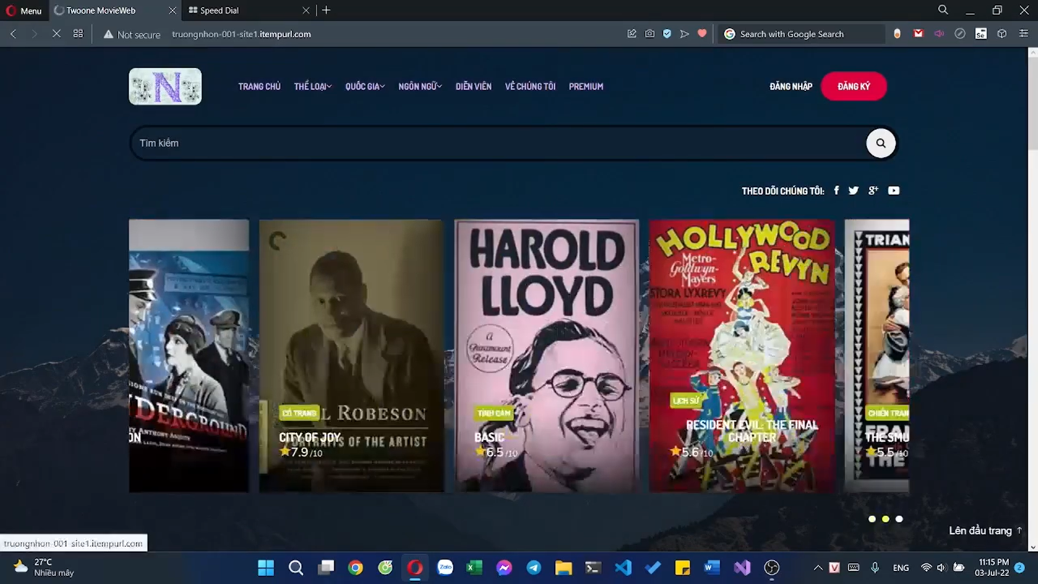Open the Basic movie poster
Image resolution: width=1038 pixels, height=584 pixels.
[547, 356]
